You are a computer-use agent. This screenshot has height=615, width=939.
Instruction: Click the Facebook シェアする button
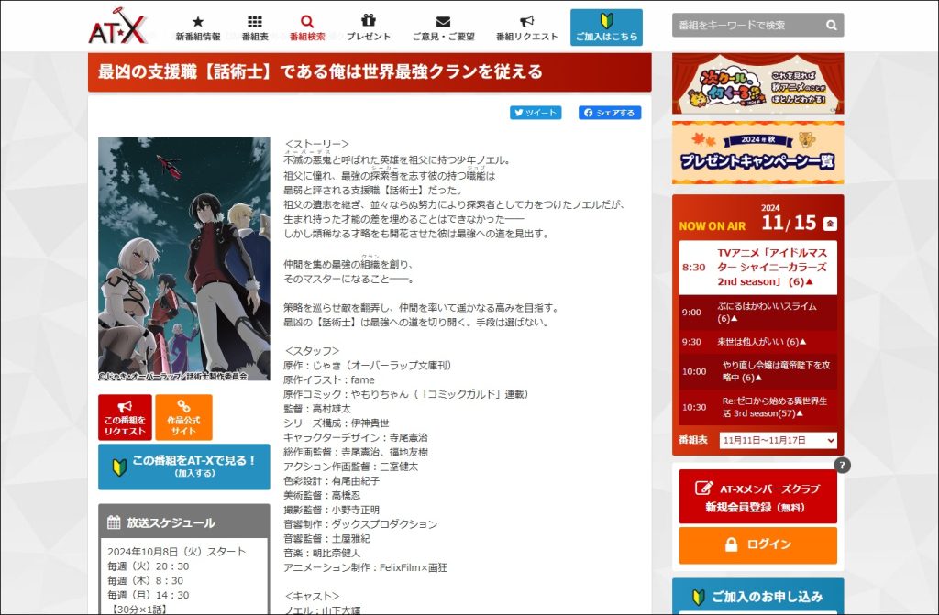[x=610, y=113]
